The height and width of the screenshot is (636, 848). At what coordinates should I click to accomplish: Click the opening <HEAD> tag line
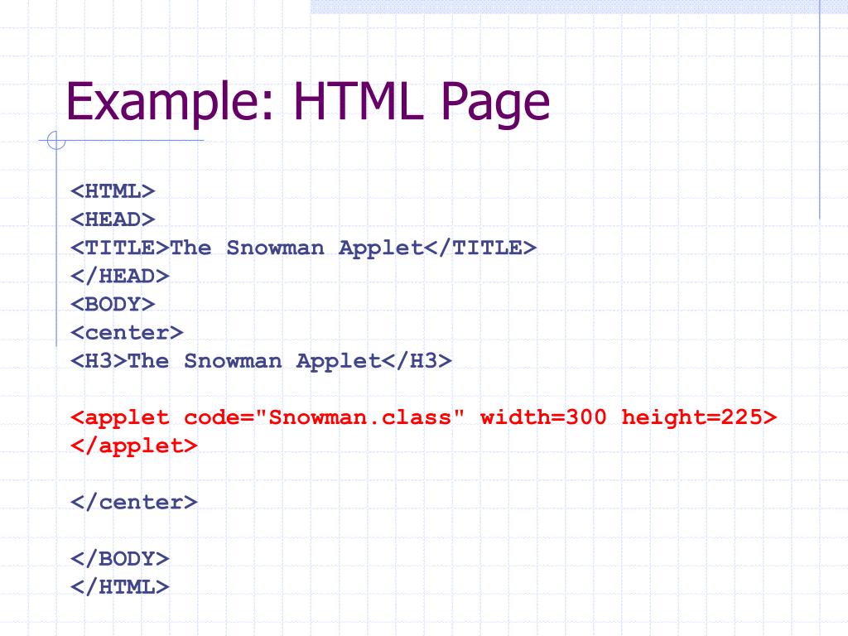click(x=113, y=219)
